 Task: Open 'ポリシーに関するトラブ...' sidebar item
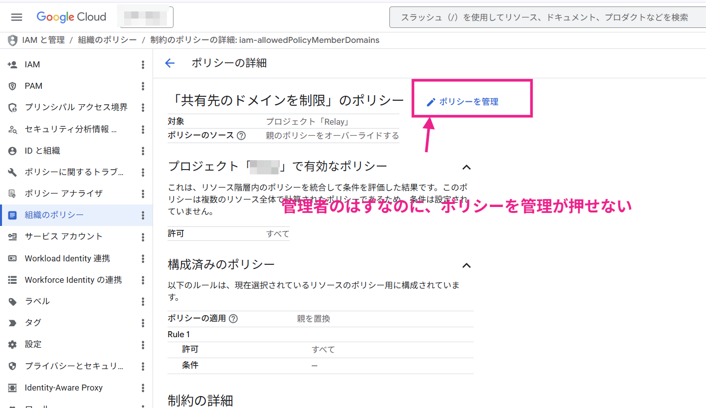coord(76,172)
